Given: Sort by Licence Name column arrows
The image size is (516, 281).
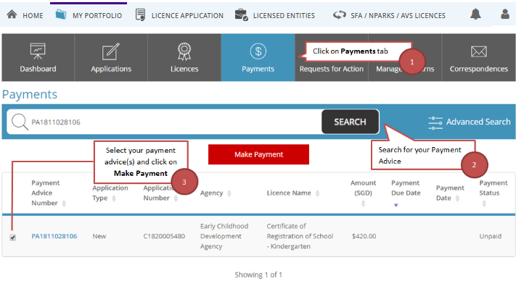Looking at the screenshot, I should click(x=318, y=193).
